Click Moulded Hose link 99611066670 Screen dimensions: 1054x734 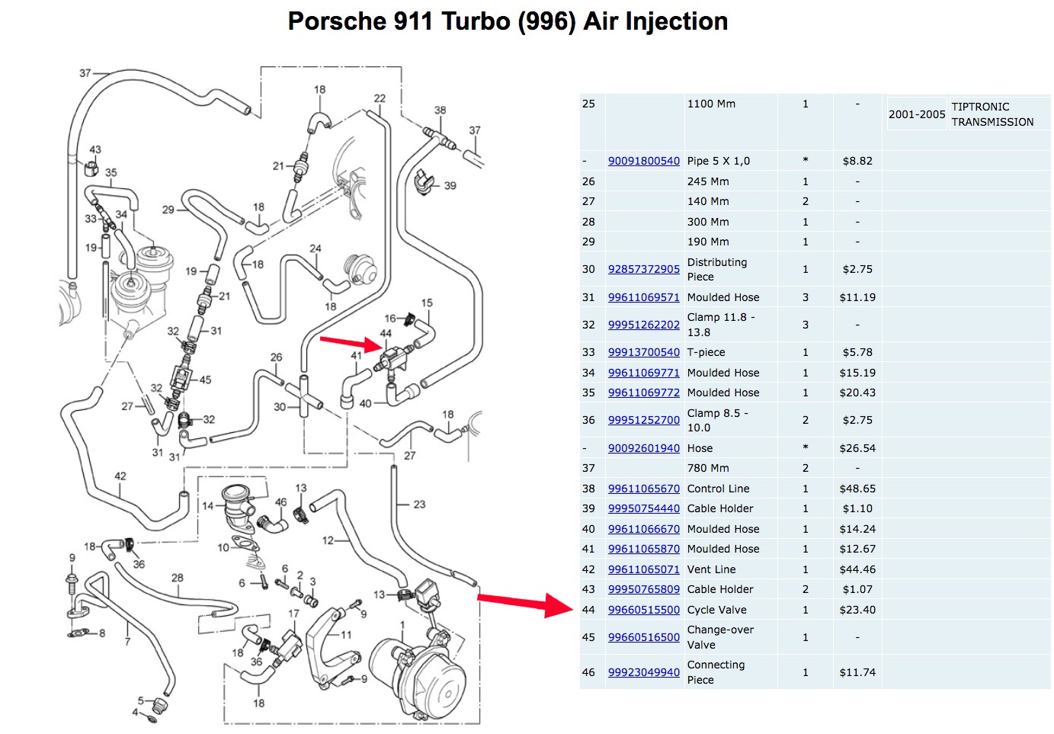(643, 529)
